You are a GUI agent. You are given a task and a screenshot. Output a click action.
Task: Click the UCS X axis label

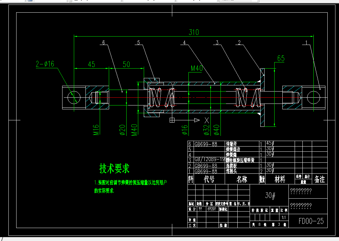coord(207,120)
